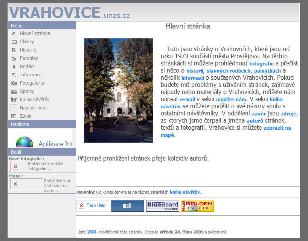Click the camera icon beside Fotogalerie
Viewport: 308px width, 241px height.
14,83
